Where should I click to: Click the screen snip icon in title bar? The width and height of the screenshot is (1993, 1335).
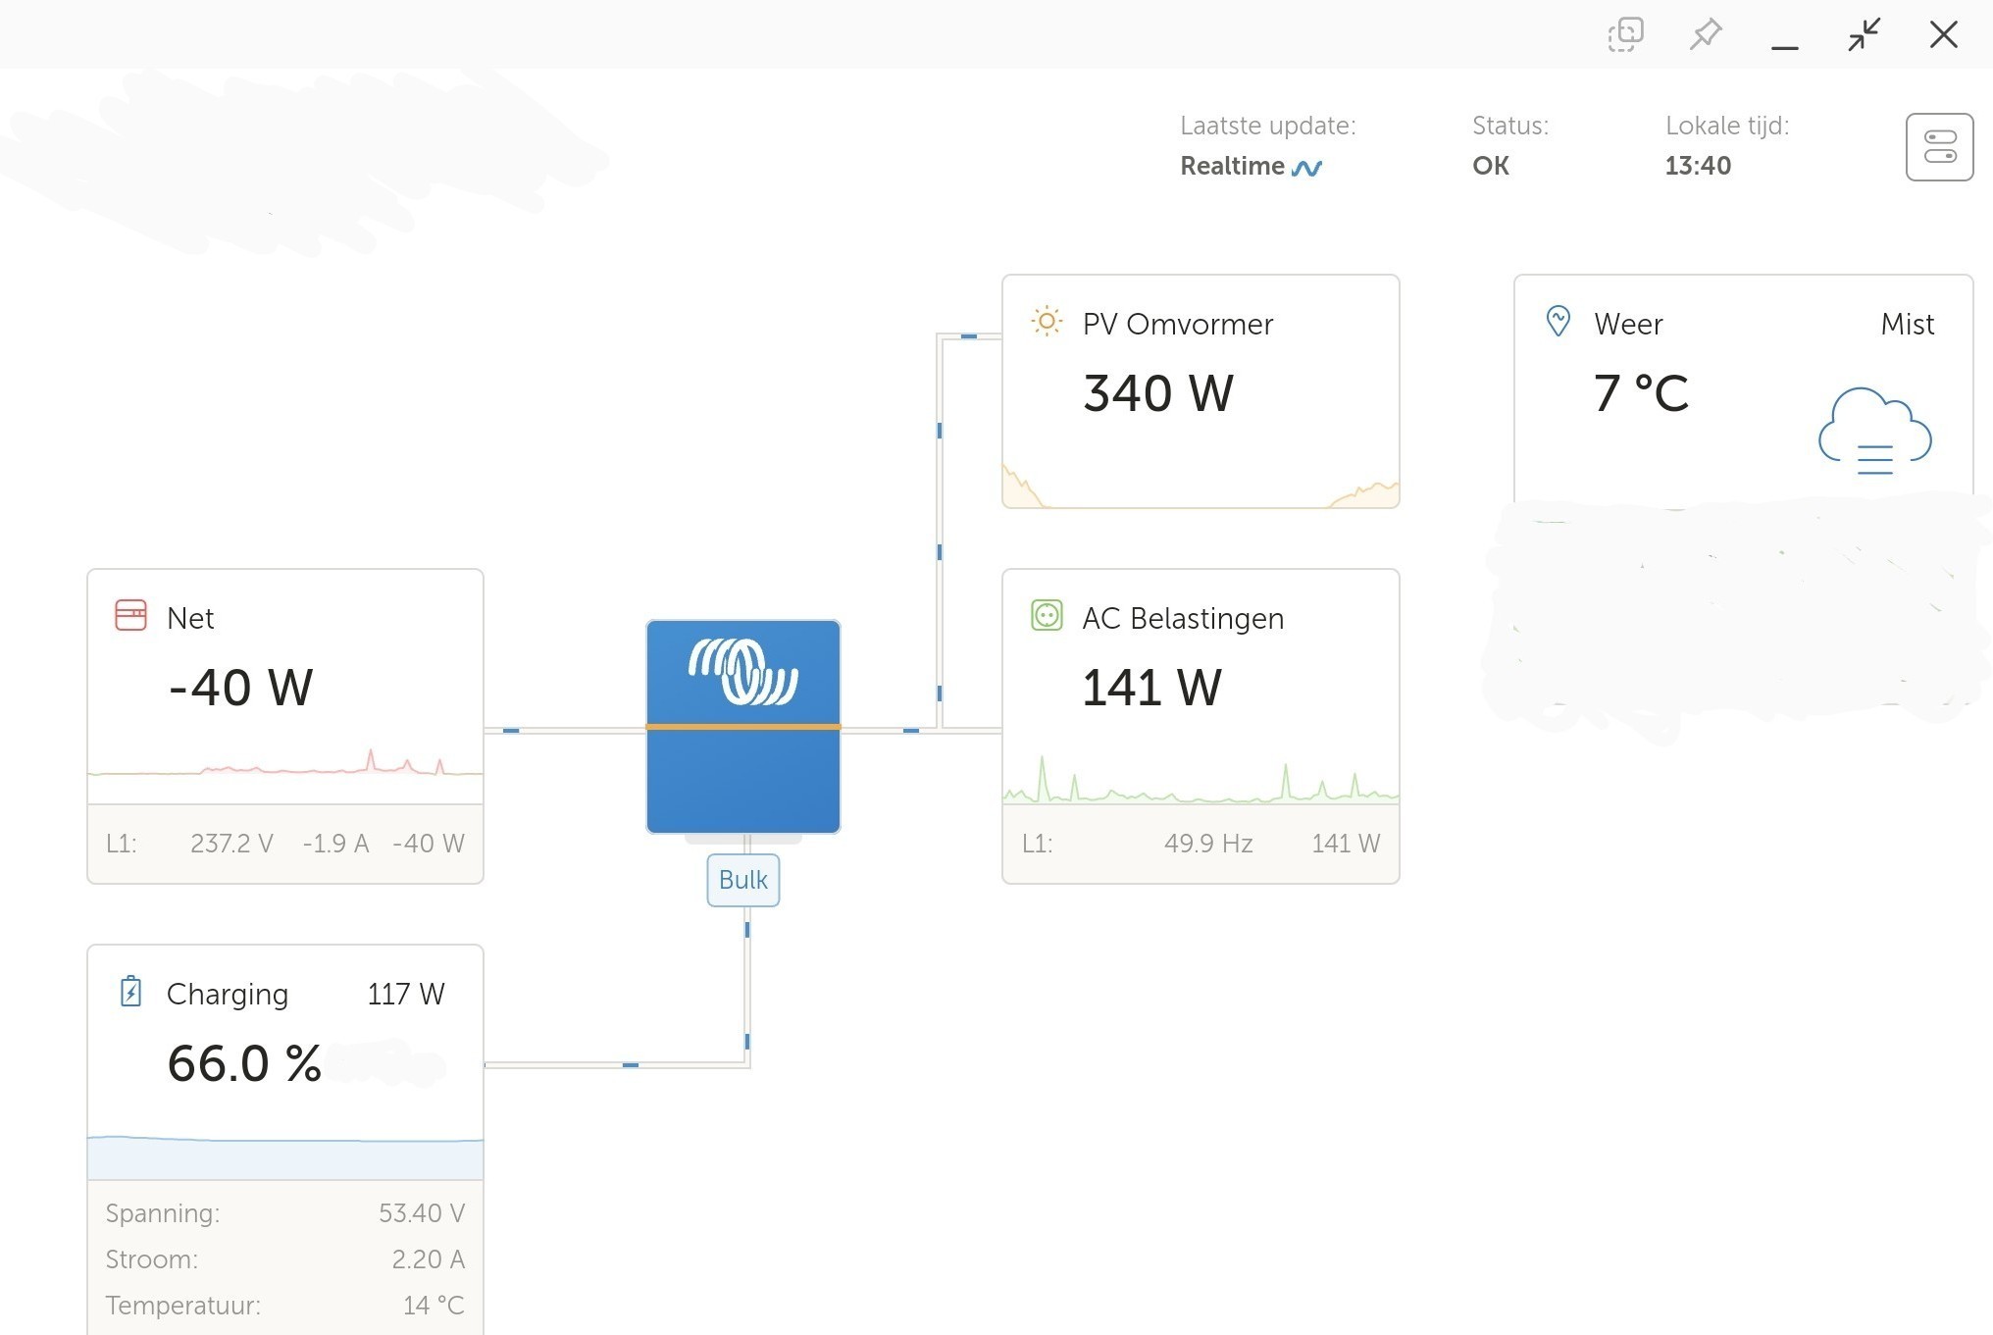1625,34
